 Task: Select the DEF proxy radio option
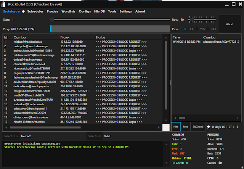coord(185,29)
